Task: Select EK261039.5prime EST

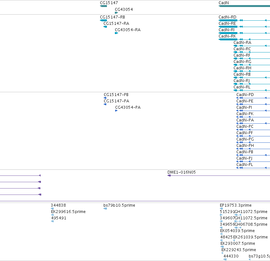Action: pos(250,237)
